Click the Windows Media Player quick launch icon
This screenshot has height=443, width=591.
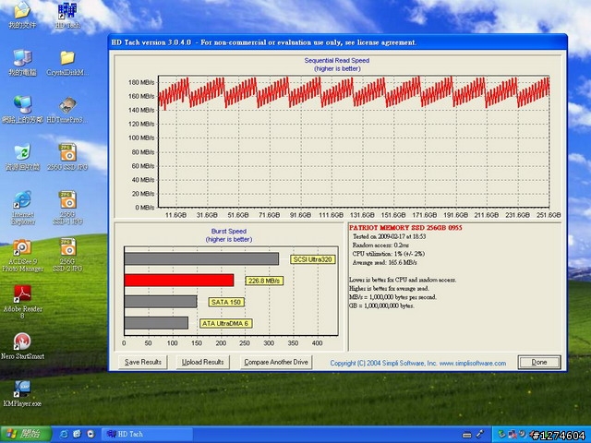[90, 434]
